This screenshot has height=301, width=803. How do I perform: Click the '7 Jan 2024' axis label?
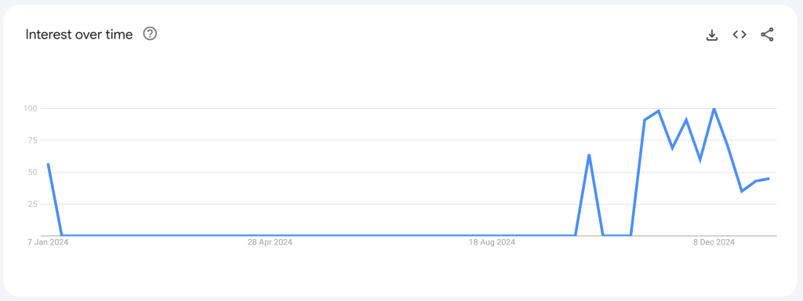pyautogui.click(x=48, y=242)
